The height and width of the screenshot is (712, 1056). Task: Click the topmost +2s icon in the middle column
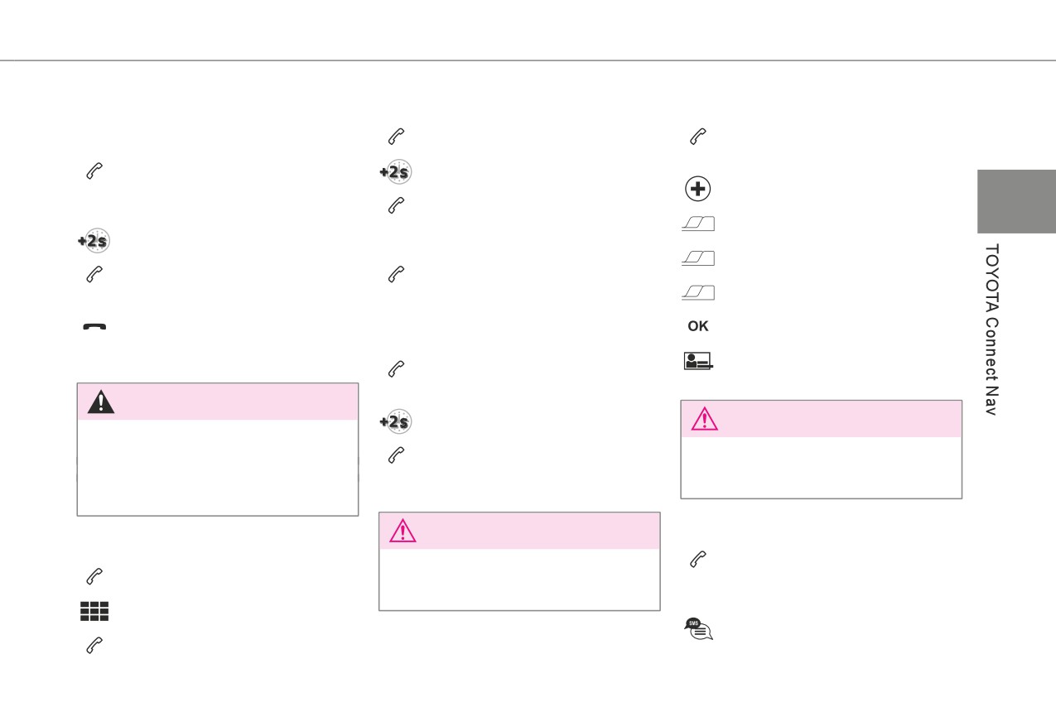395,171
